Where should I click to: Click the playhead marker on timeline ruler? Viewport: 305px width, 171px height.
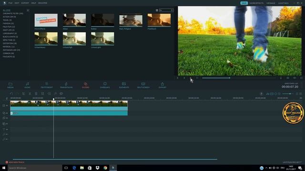coord(54,99)
